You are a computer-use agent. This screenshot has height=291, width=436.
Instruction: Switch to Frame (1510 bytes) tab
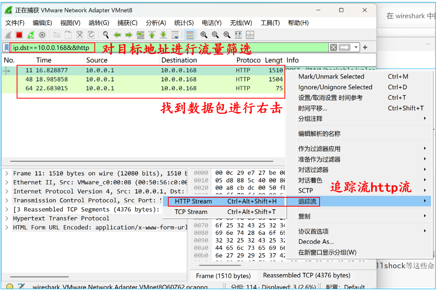click(x=223, y=276)
